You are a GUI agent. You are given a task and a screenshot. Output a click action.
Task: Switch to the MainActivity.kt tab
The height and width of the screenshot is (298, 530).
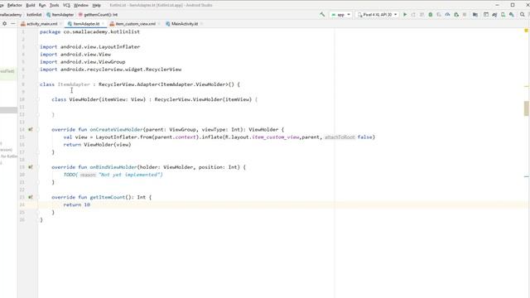point(184,24)
